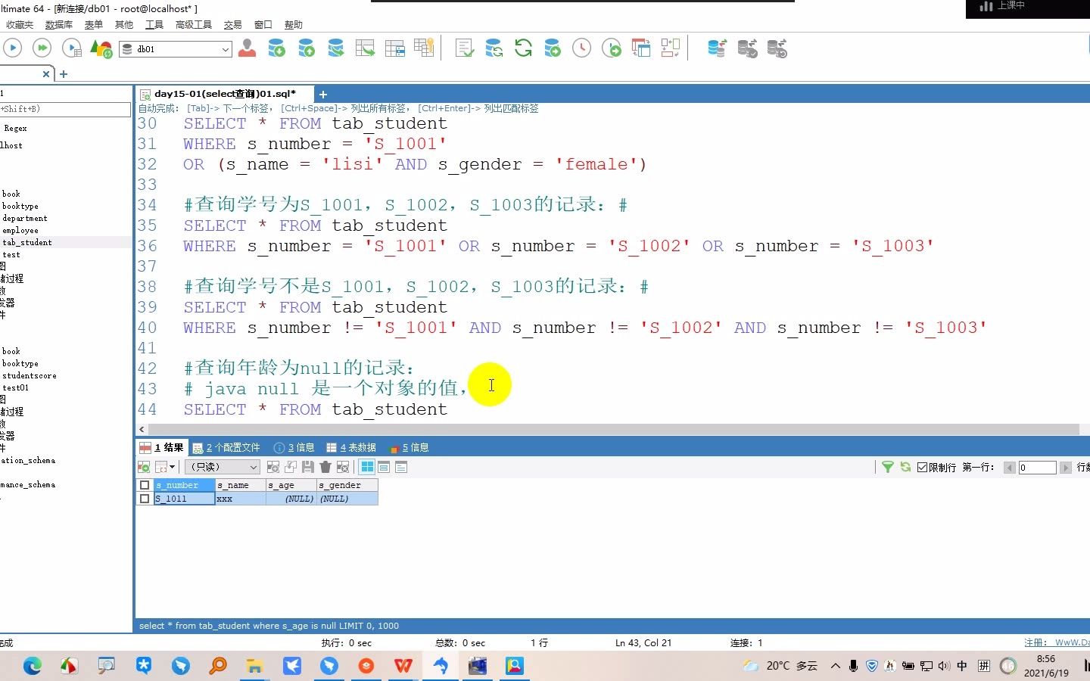Expand the grid options dropdown arrow
The height and width of the screenshot is (681, 1090).
(173, 468)
